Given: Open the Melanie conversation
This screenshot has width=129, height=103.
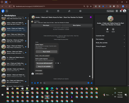Looking at the screenshot, I should (14, 76).
